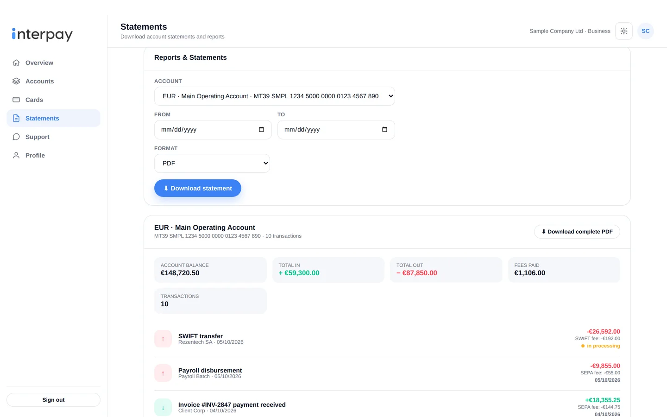Click the interpay logo

click(42, 34)
